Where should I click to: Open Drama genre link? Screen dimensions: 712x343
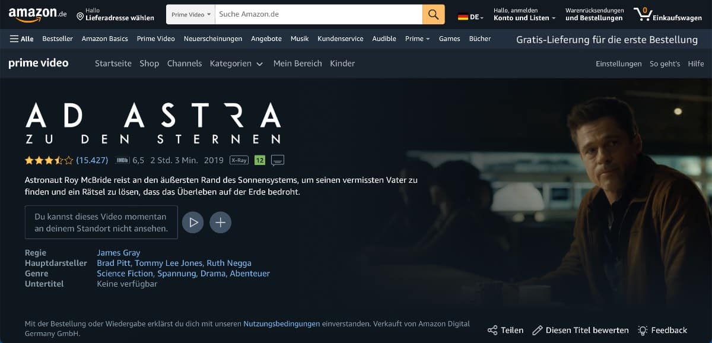pyautogui.click(x=212, y=274)
